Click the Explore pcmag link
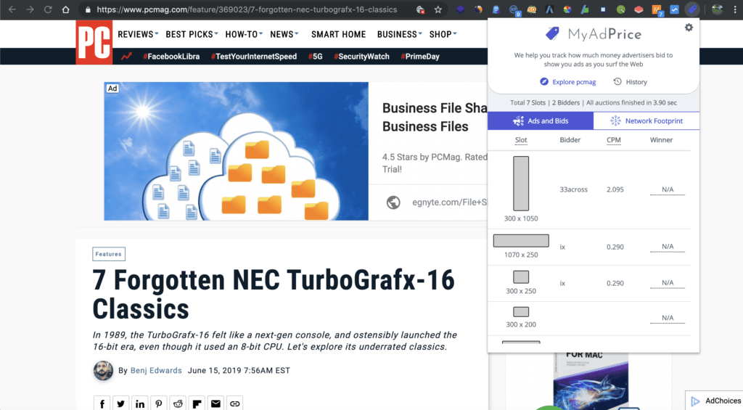743x410 pixels. pyautogui.click(x=567, y=82)
